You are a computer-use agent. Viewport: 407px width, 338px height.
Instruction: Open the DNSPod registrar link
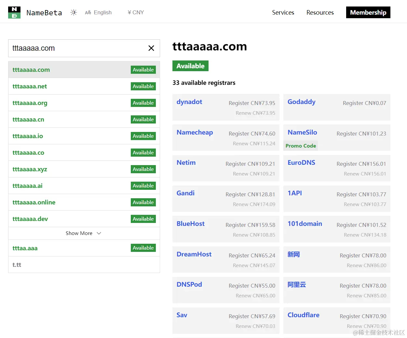click(189, 284)
